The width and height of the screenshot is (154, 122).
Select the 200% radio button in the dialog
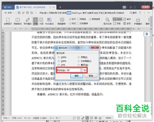click(59, 57)
